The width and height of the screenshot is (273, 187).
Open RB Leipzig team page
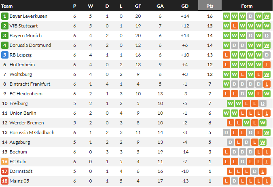[x=21, y=55]
